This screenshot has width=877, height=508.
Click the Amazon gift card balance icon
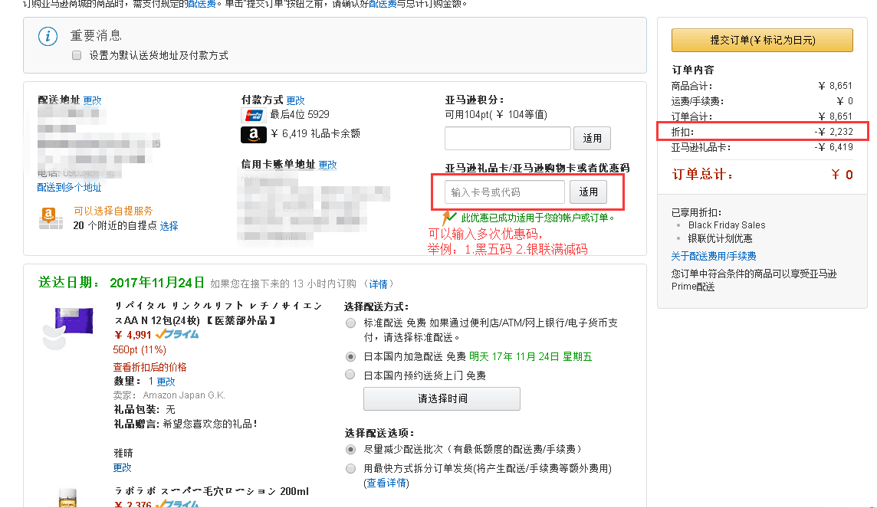254,135
